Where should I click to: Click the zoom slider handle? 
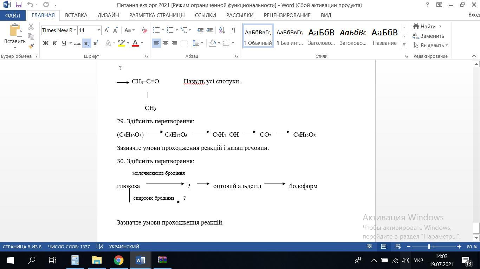pos(429,247)
